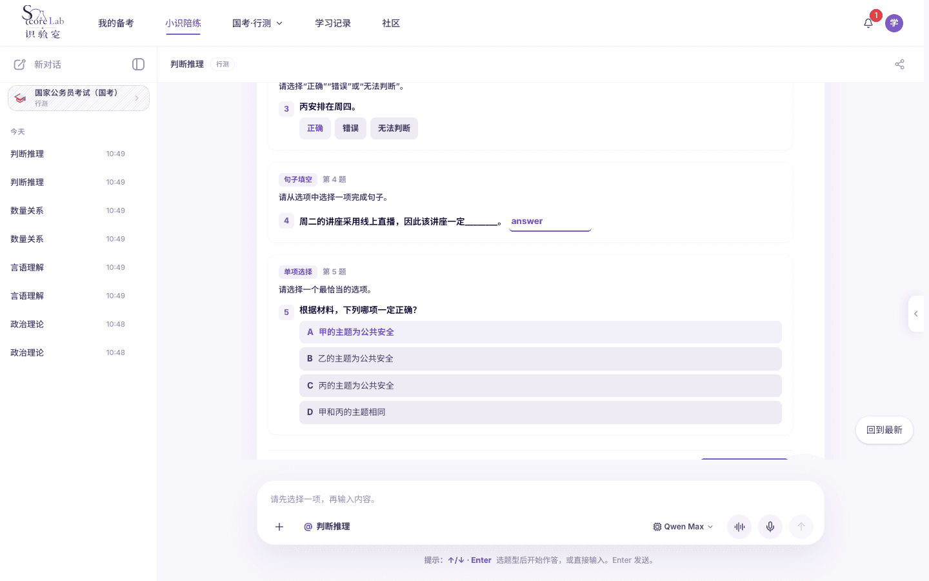Start voice waveform mode

pos(739,527)
